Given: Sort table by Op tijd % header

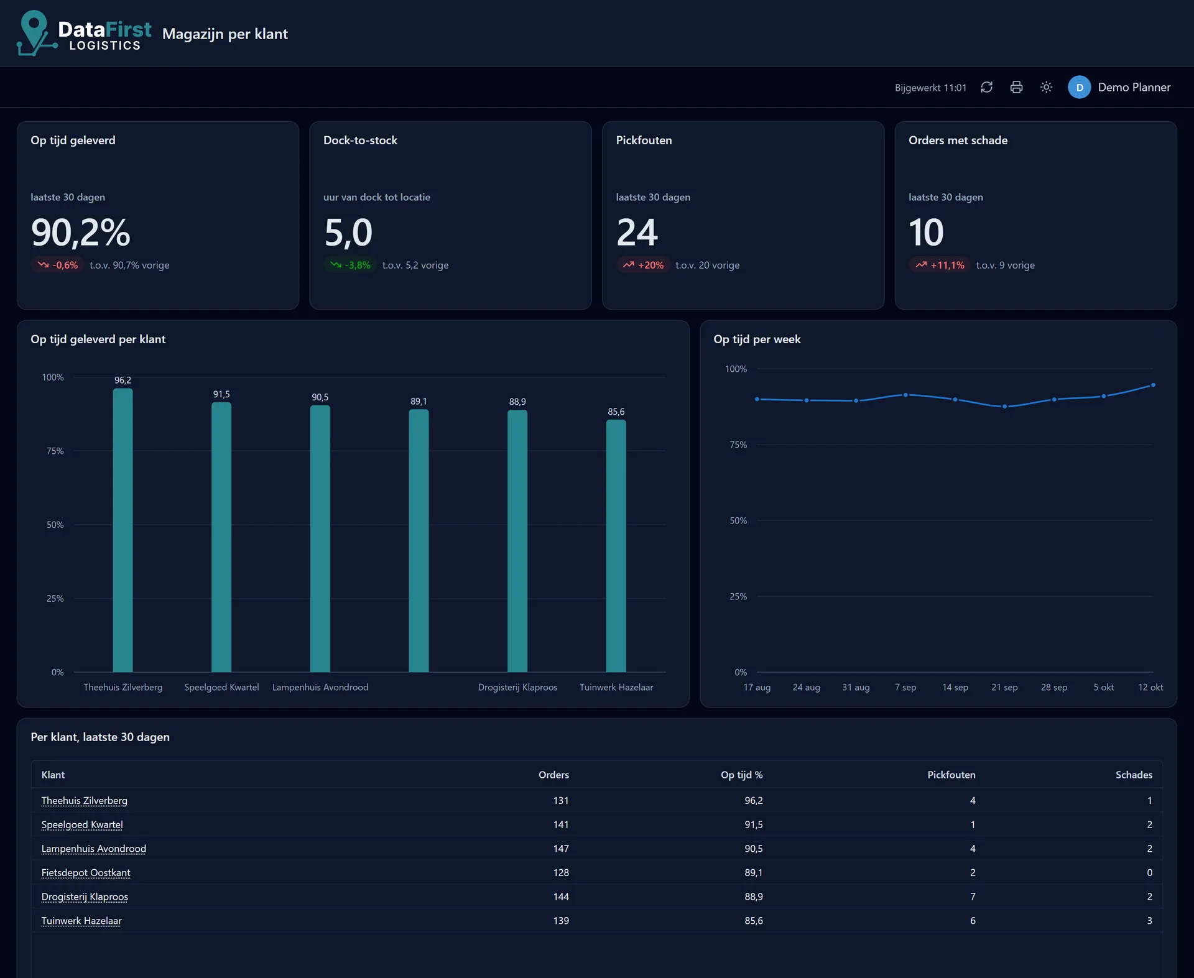Looking at the screenshot, I should click(741, 775).
